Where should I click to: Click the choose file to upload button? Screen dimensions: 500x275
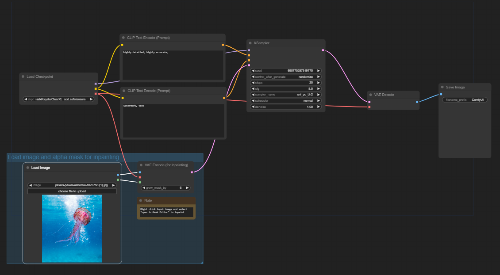(x=72, y=191)
